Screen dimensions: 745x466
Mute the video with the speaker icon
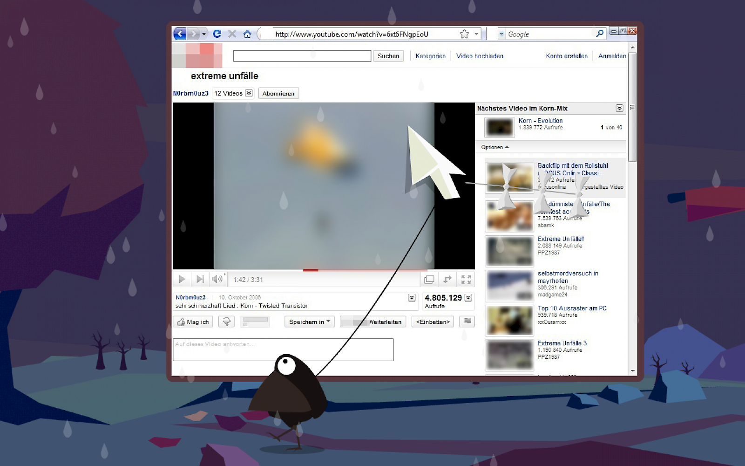217,279
